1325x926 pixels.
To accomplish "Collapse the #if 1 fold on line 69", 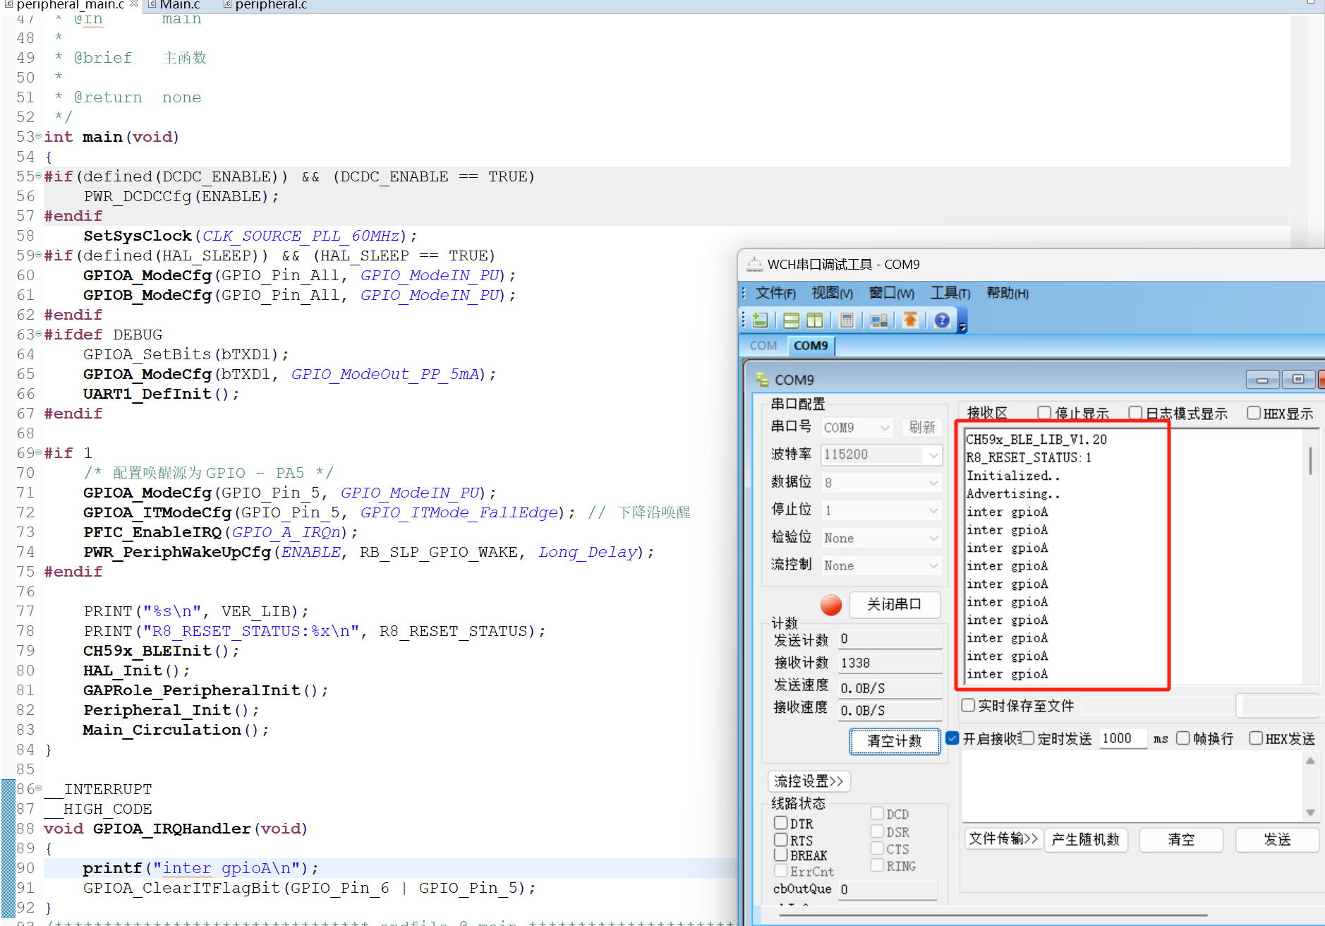I will [x=38, y=452].
